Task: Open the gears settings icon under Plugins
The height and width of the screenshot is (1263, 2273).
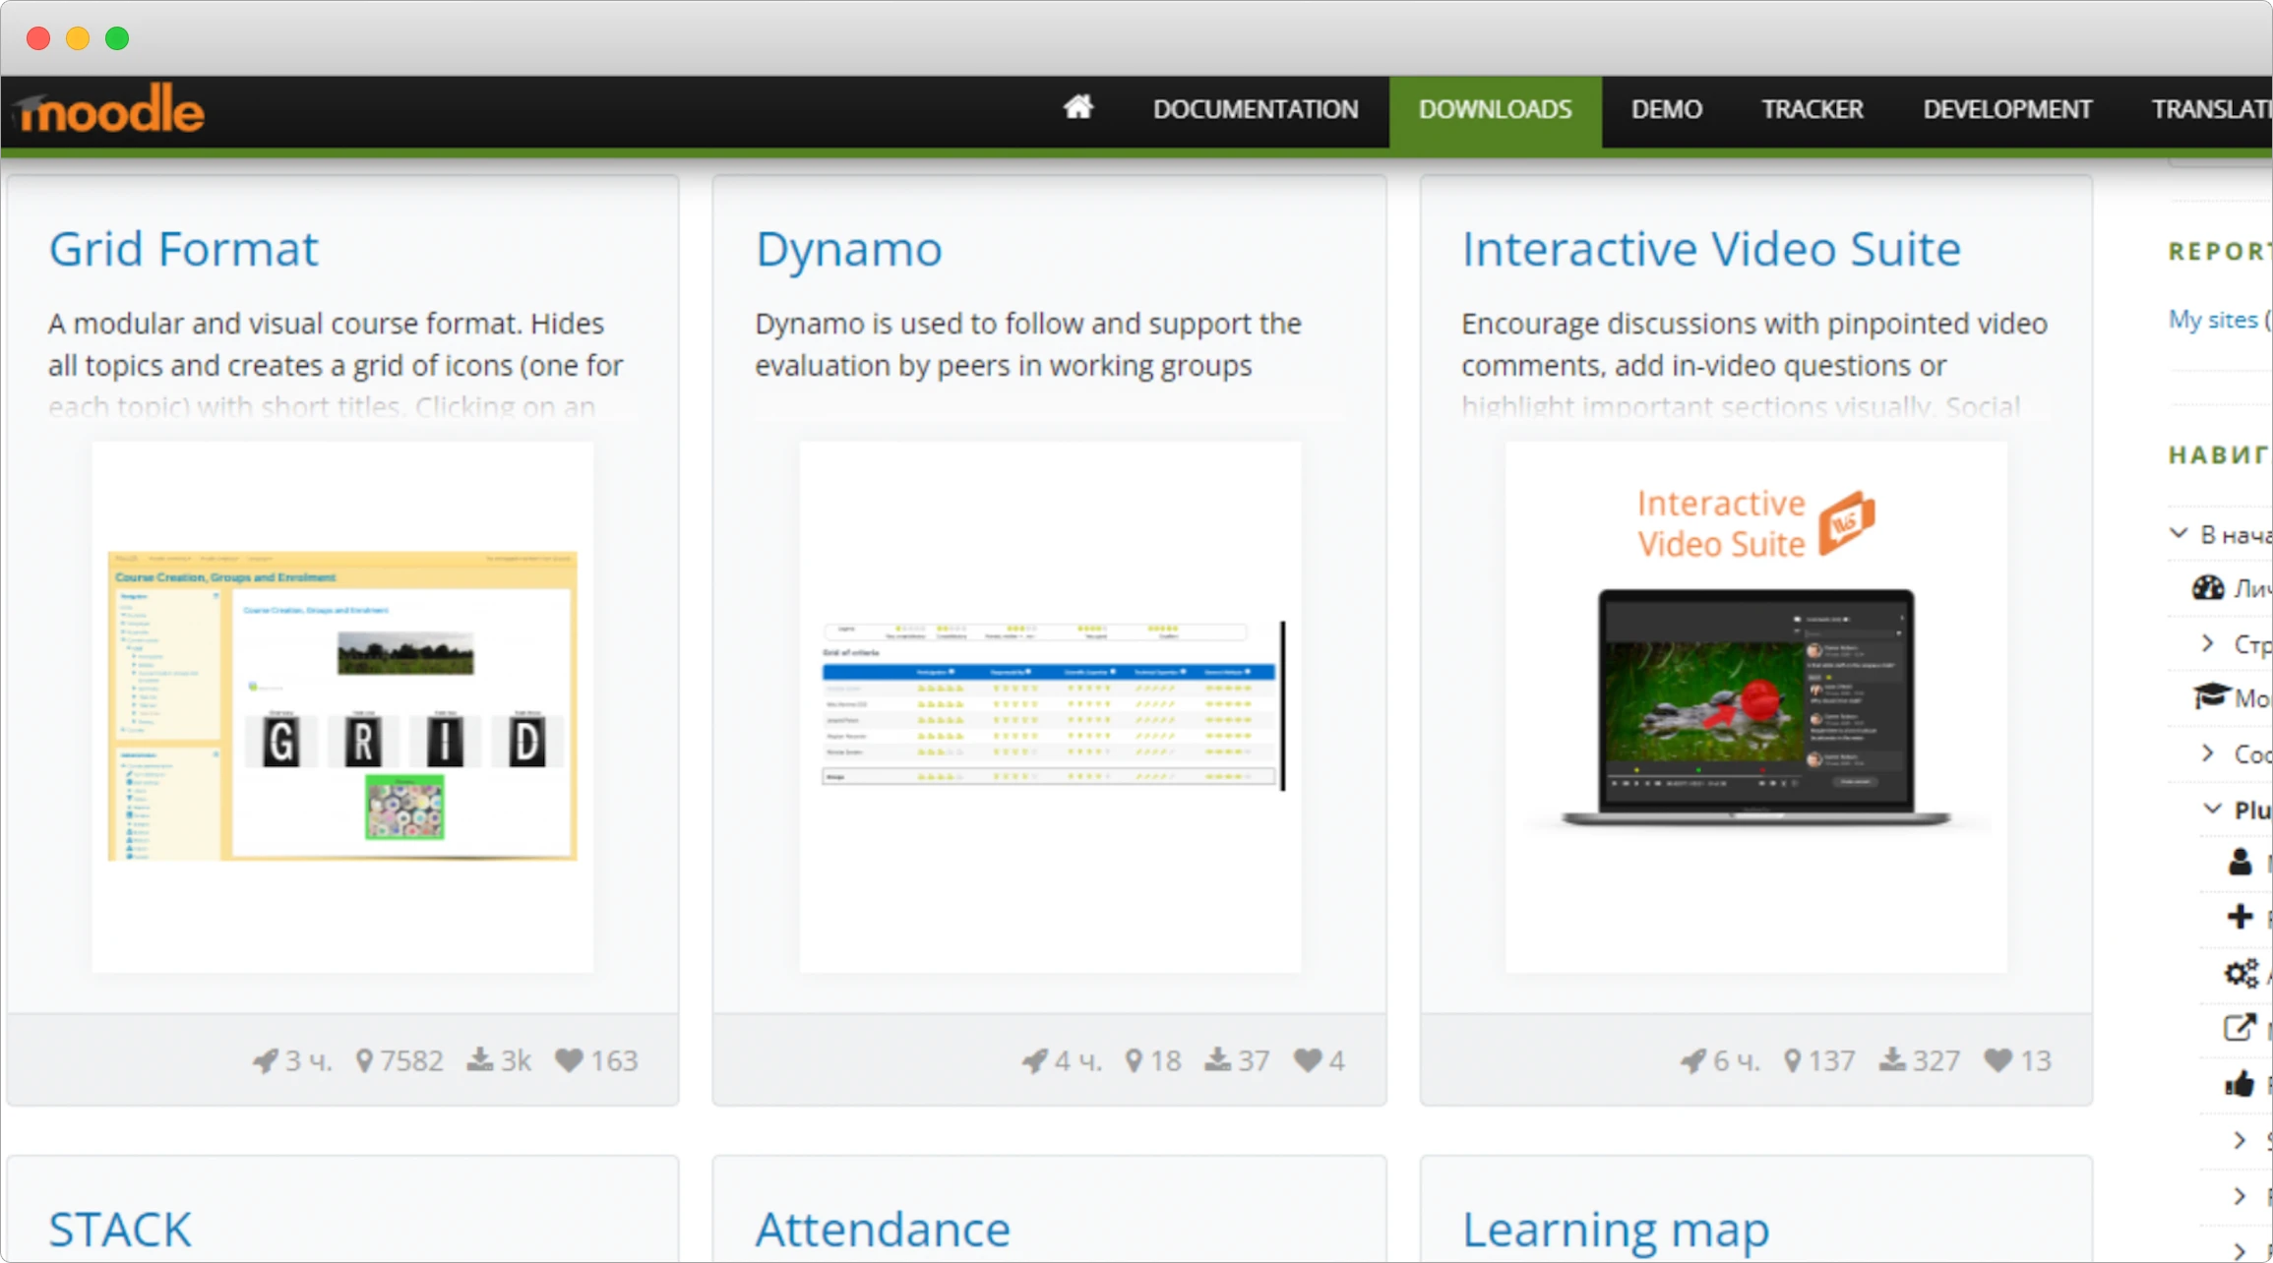Action: (x=2241, y=973)
